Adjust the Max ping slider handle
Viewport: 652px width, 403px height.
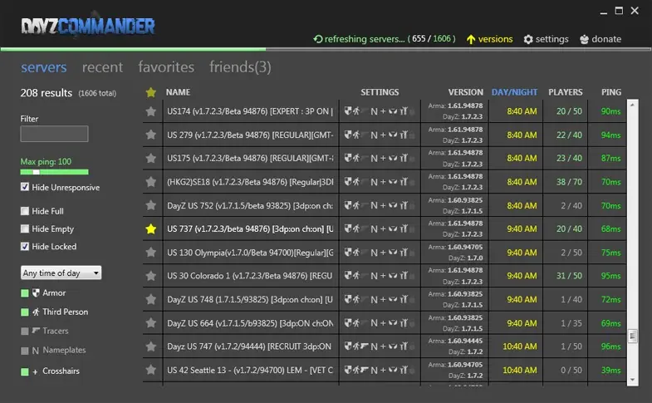pos(37,172)
